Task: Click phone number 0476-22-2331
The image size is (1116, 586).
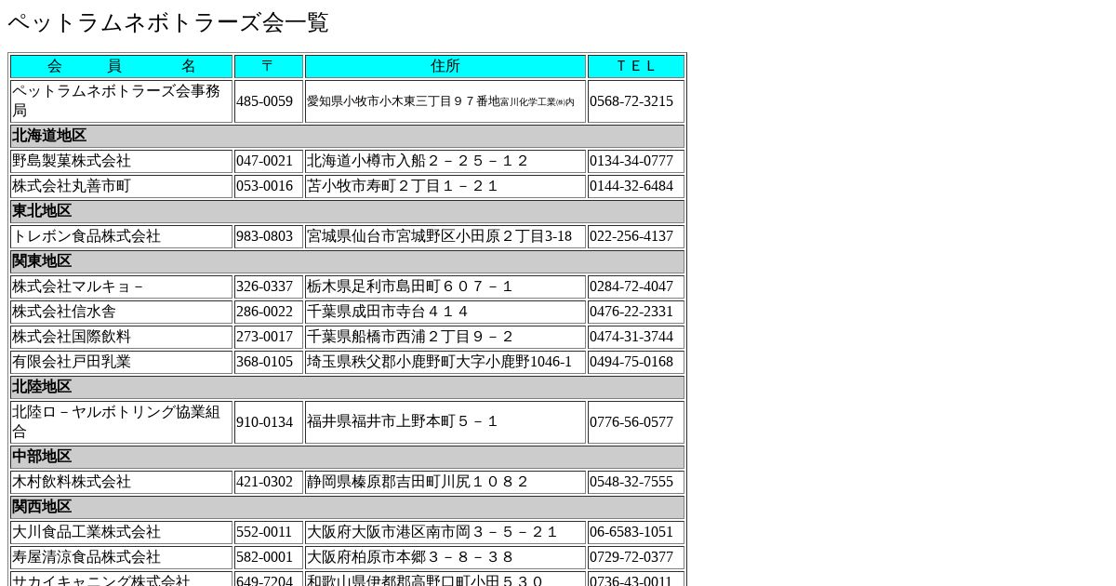Action: click(631, 312)
